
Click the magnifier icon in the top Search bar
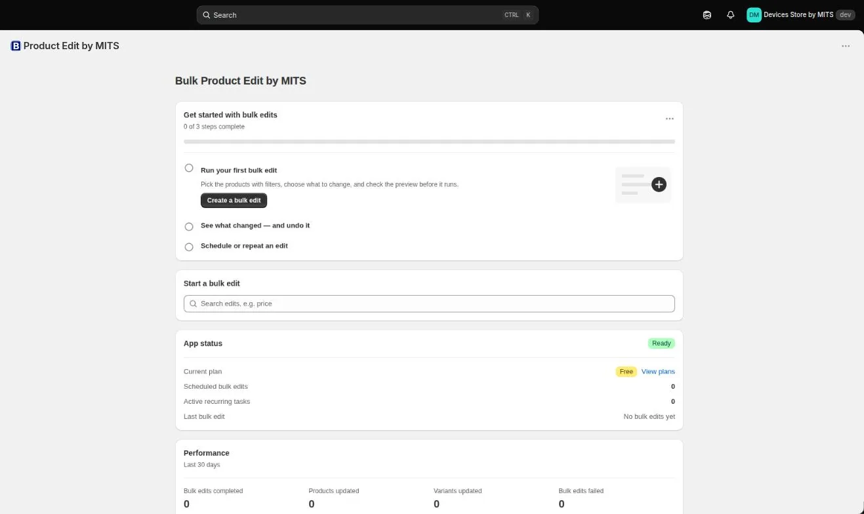[x=207, y=15]
